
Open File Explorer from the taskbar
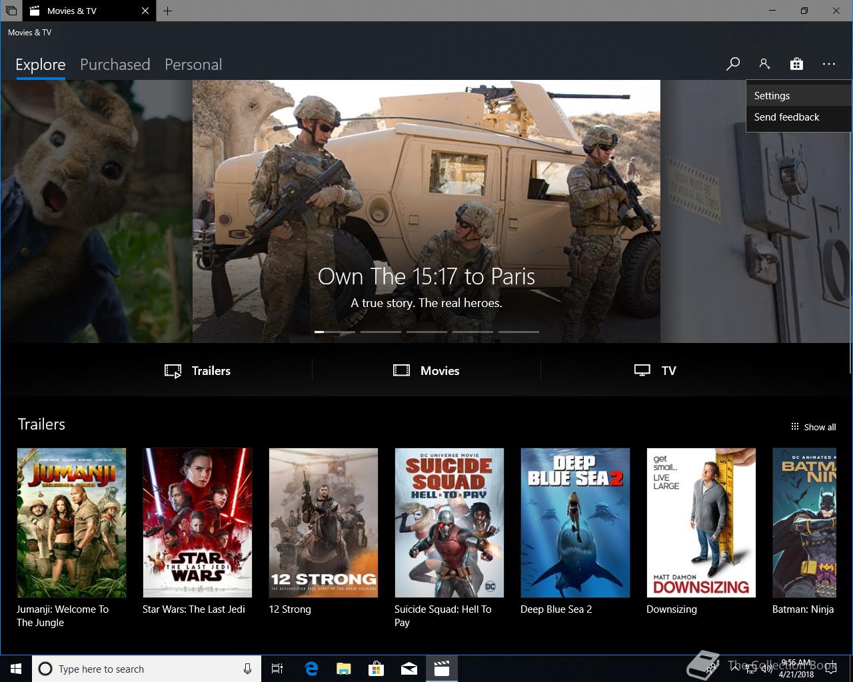coord(343,669)
